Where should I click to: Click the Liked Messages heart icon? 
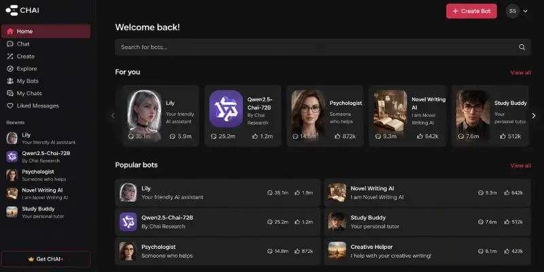pyautogui.click(x=10, y=106)
